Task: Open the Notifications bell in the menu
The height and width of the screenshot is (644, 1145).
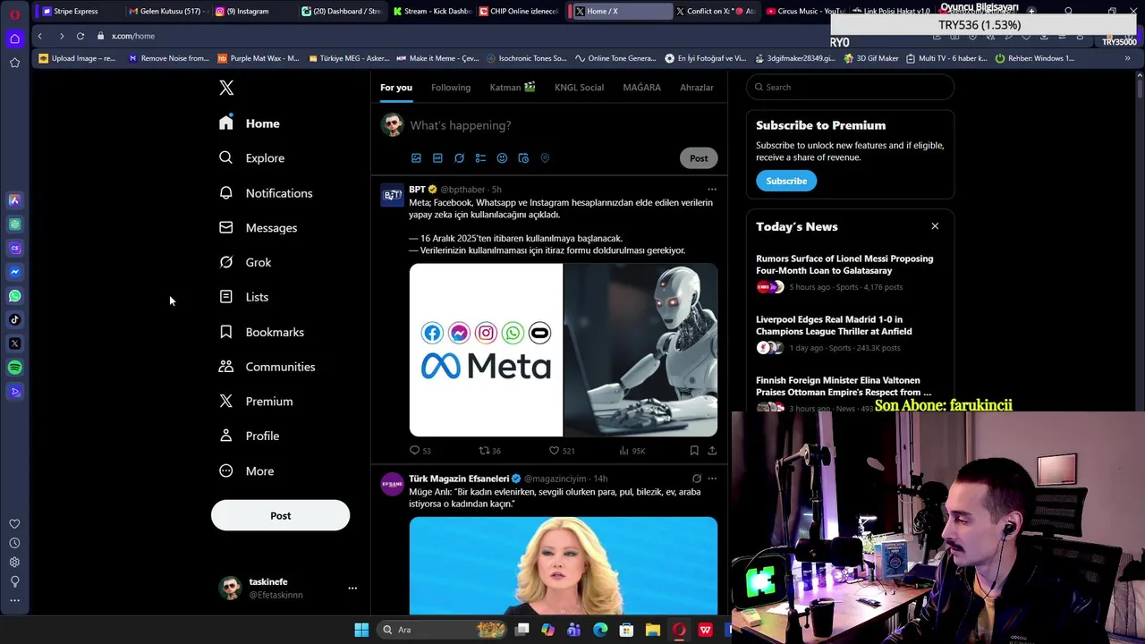Action: click(x=266, y=193)
